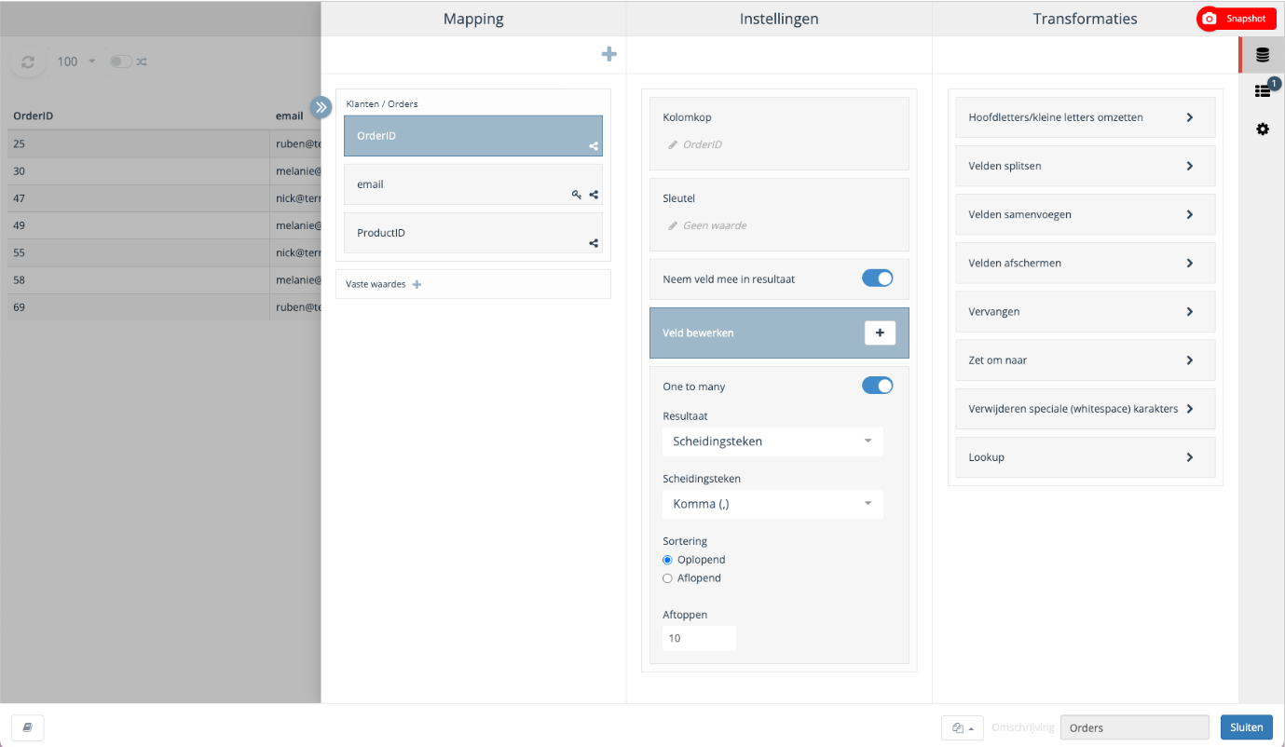Click the Instellingen column heading
Viewport: 1285px width, 747px height.
point(779,19)
